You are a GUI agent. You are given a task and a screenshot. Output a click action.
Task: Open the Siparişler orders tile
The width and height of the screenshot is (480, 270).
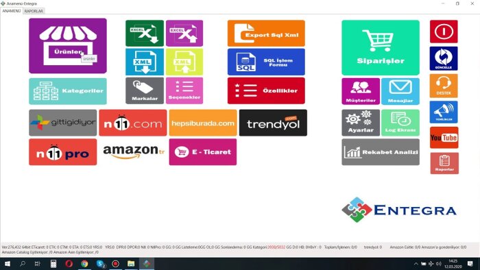pos(381,48)
